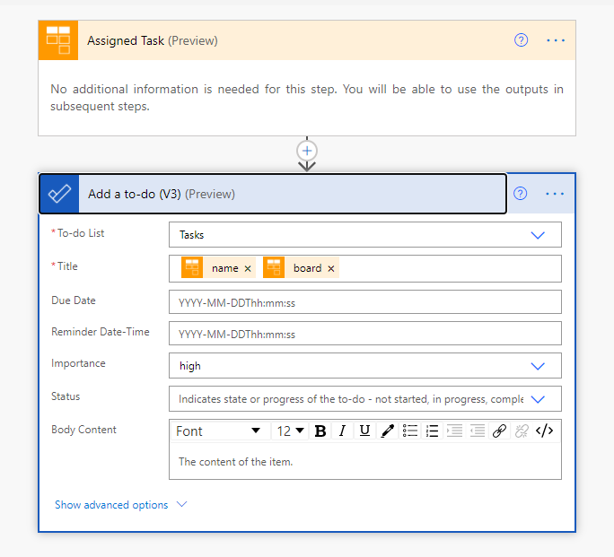Remove the name token from Title

coord(248,268)
